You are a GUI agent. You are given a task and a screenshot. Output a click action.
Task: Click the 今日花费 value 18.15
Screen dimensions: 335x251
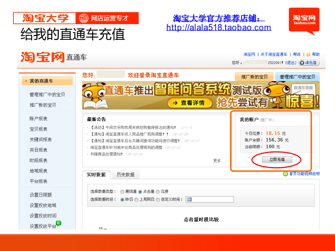[x=273, y=133]
